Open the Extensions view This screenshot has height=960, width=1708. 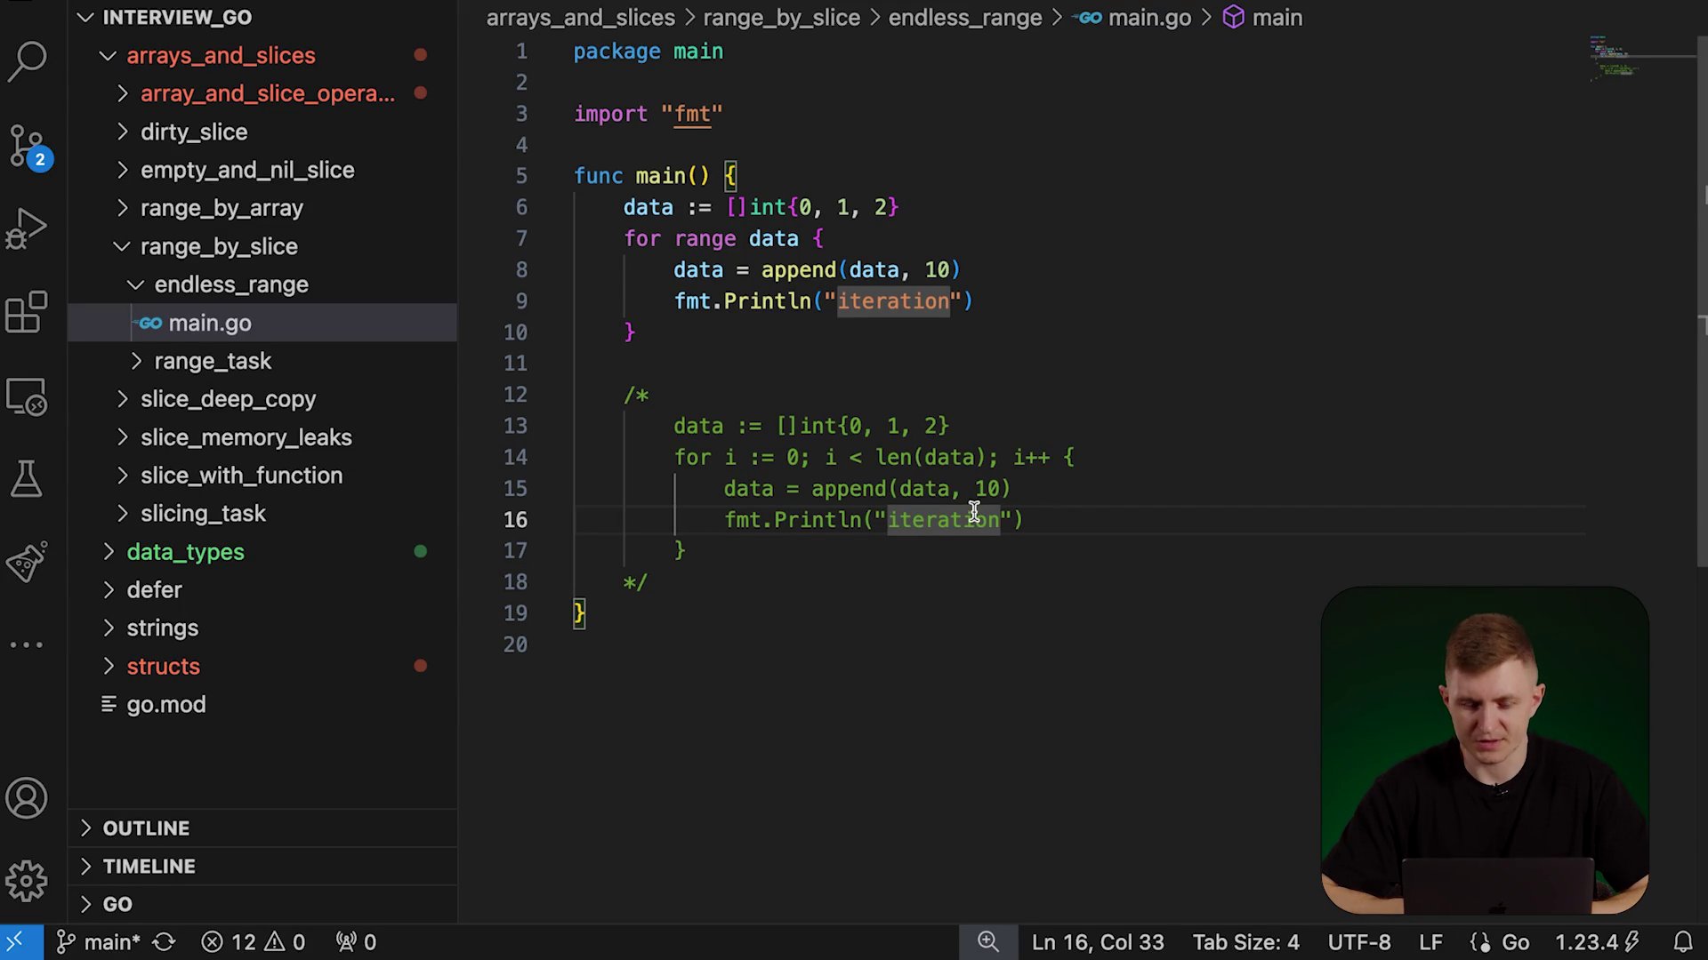click(27, 312)
